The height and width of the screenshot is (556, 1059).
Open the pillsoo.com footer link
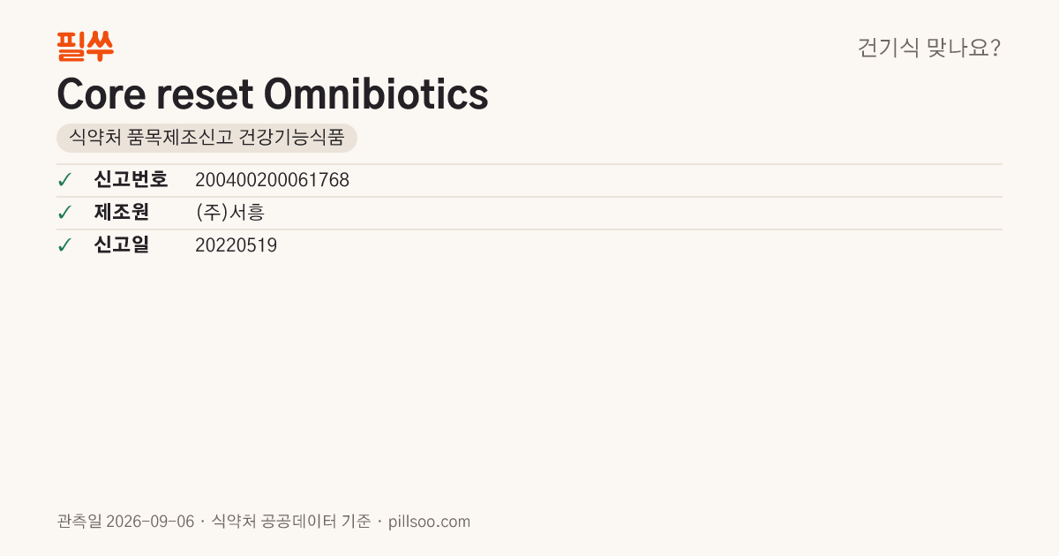(430, 522)
